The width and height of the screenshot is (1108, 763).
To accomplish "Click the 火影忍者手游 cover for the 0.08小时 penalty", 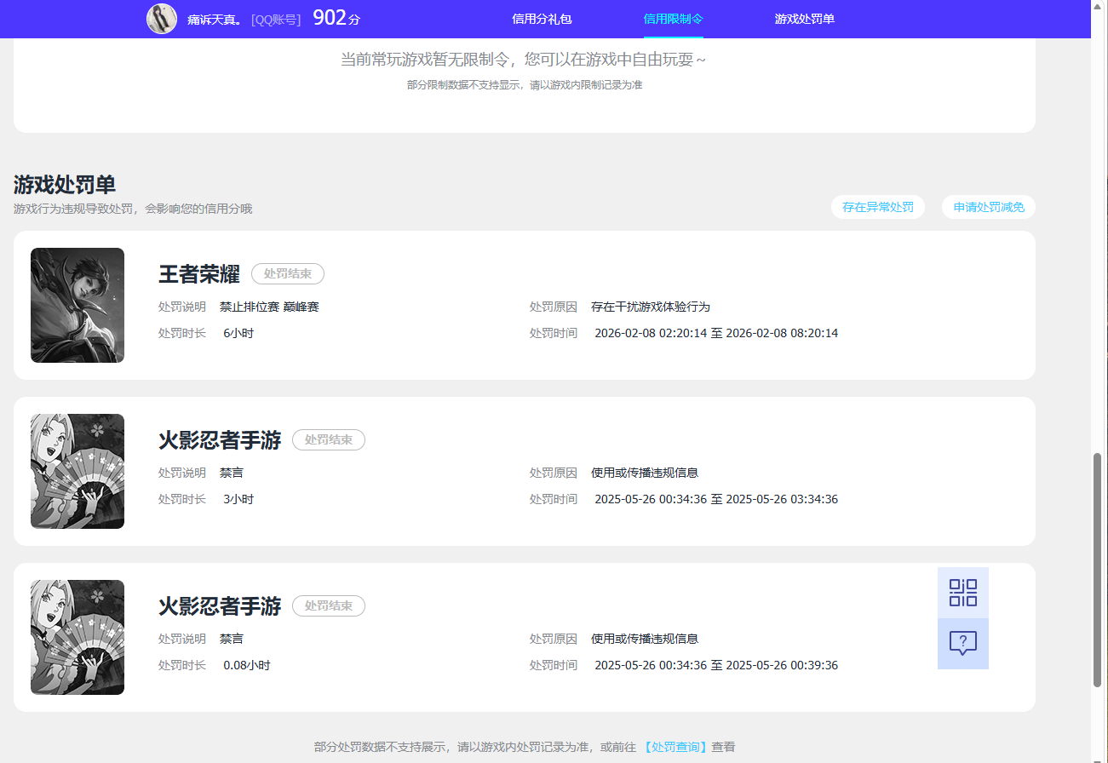I will point(78,637).
